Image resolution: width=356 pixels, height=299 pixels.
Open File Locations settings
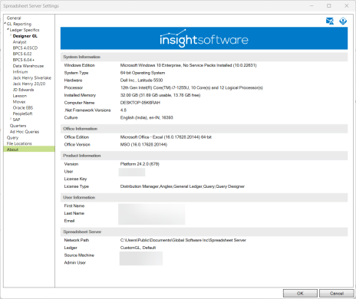coord(19,143)
